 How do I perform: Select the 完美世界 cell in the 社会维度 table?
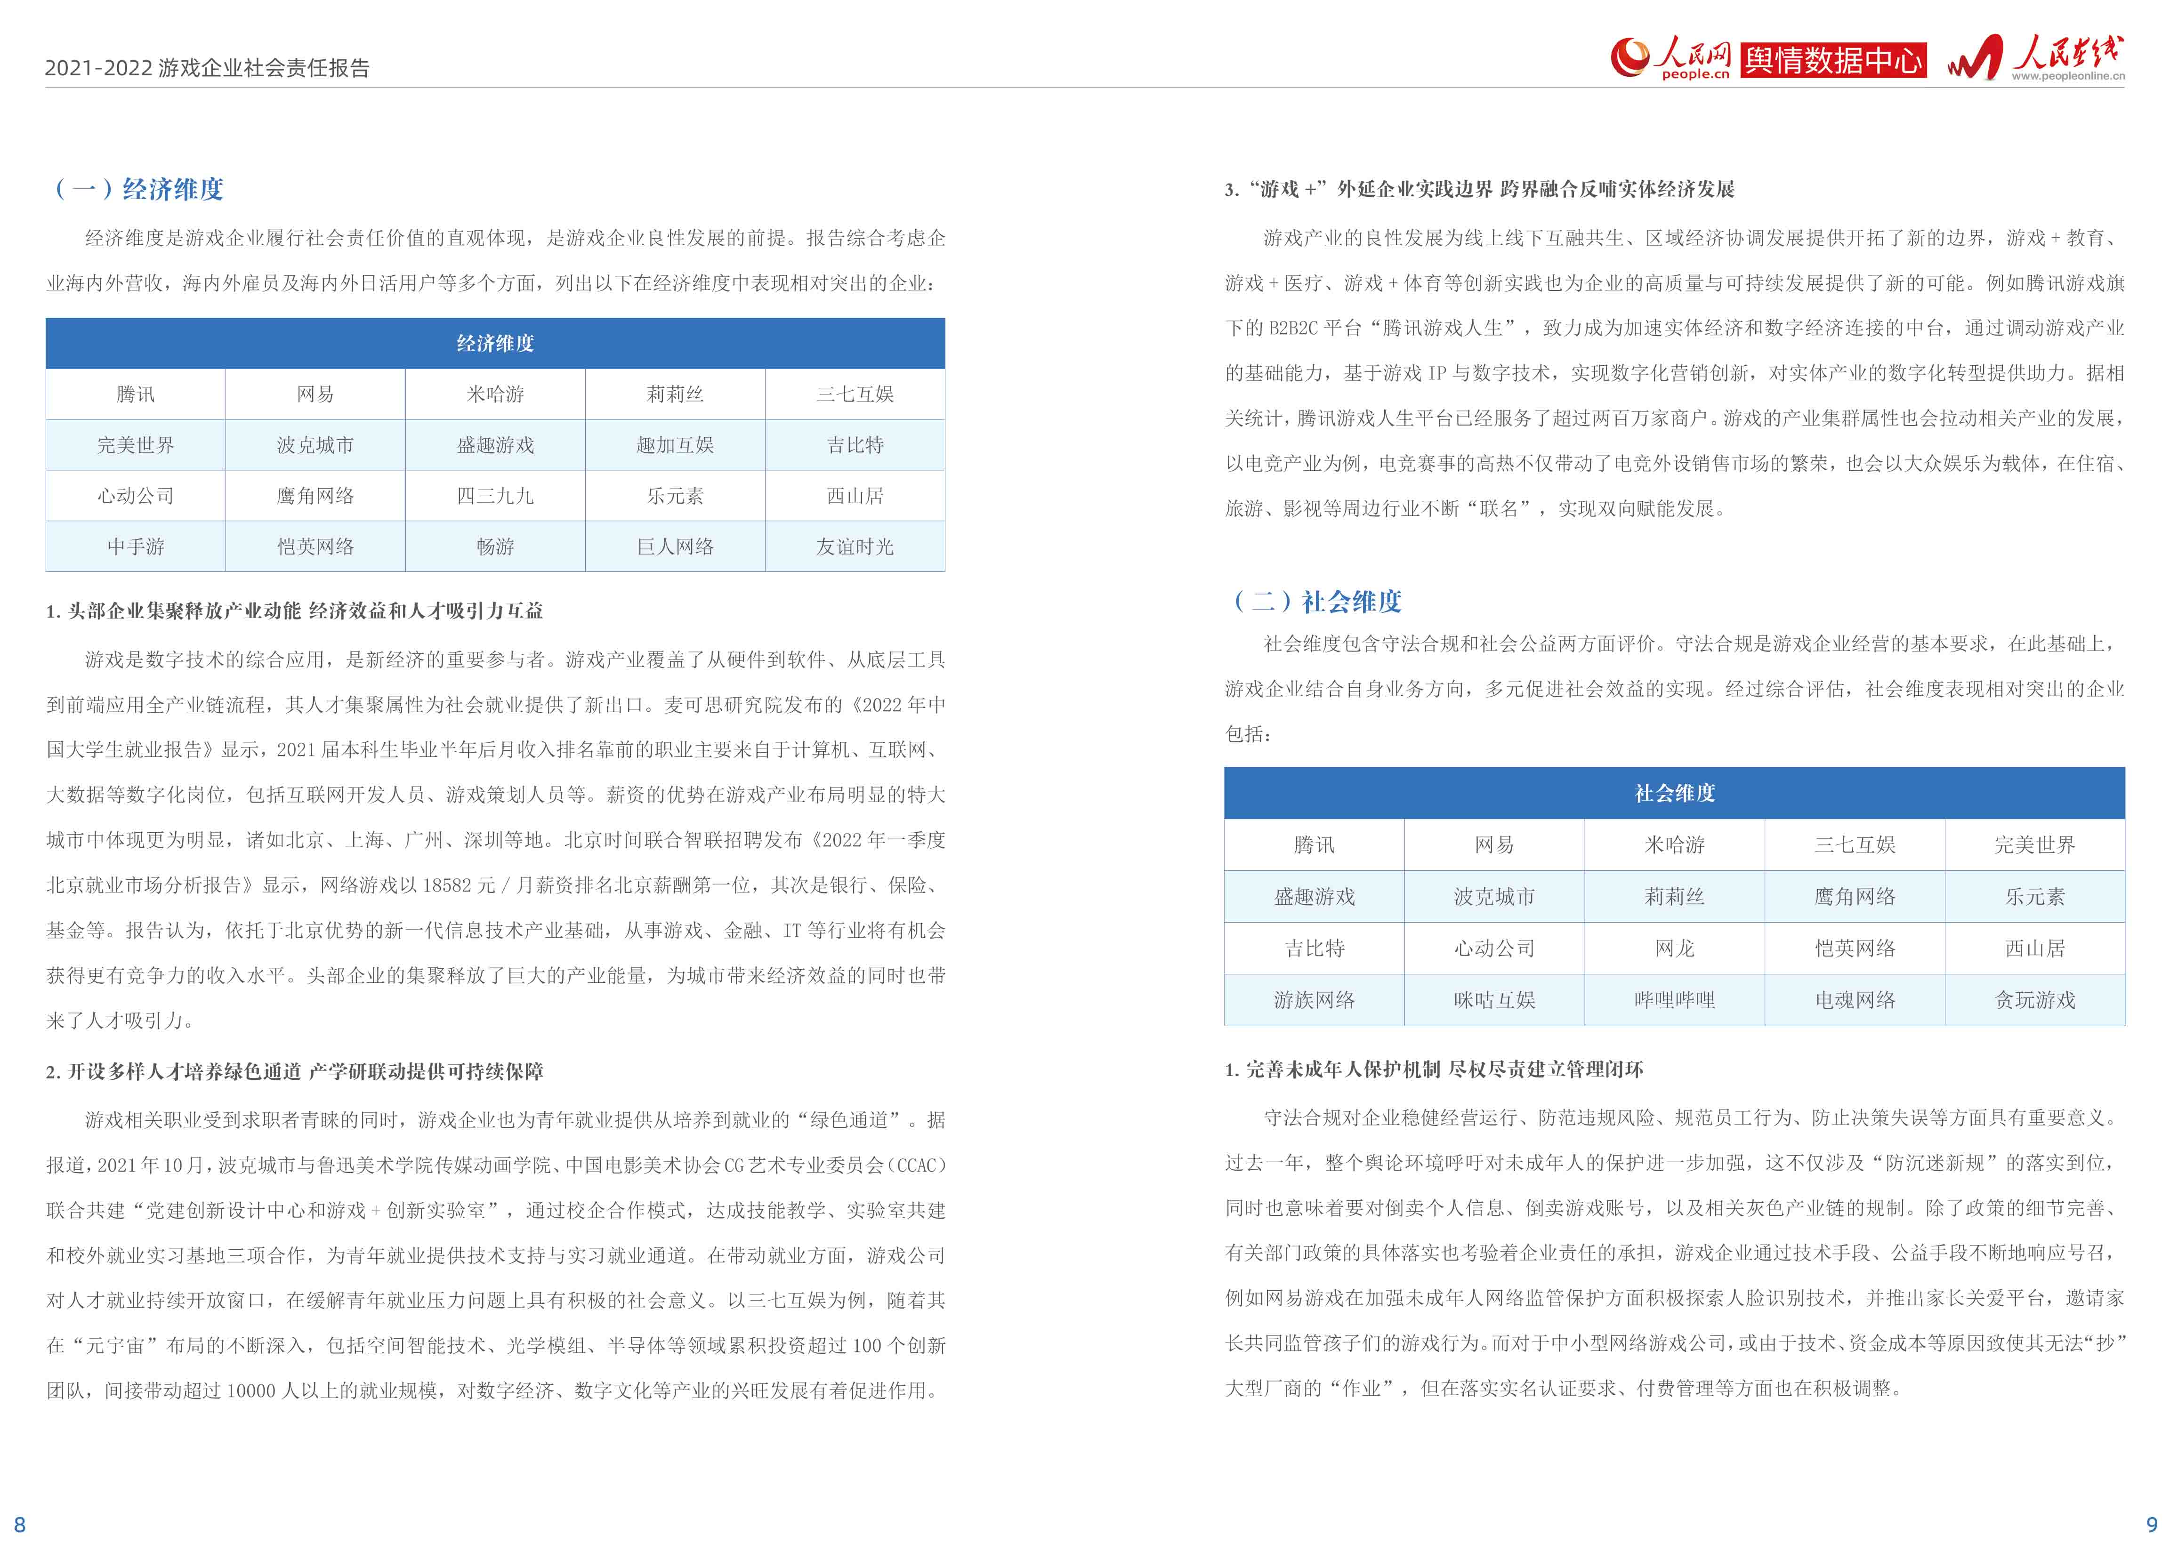(2035, 844)
